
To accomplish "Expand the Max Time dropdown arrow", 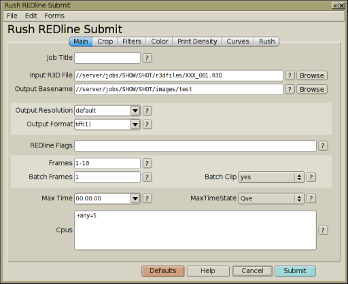I will pyautogui.click(x=135, y=198).
